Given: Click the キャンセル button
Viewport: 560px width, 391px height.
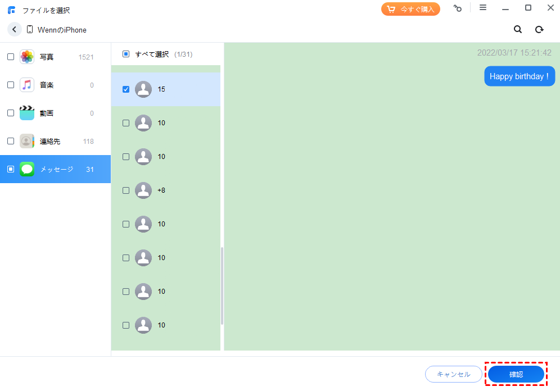Looking at the screenshot, I should (454, 374).
